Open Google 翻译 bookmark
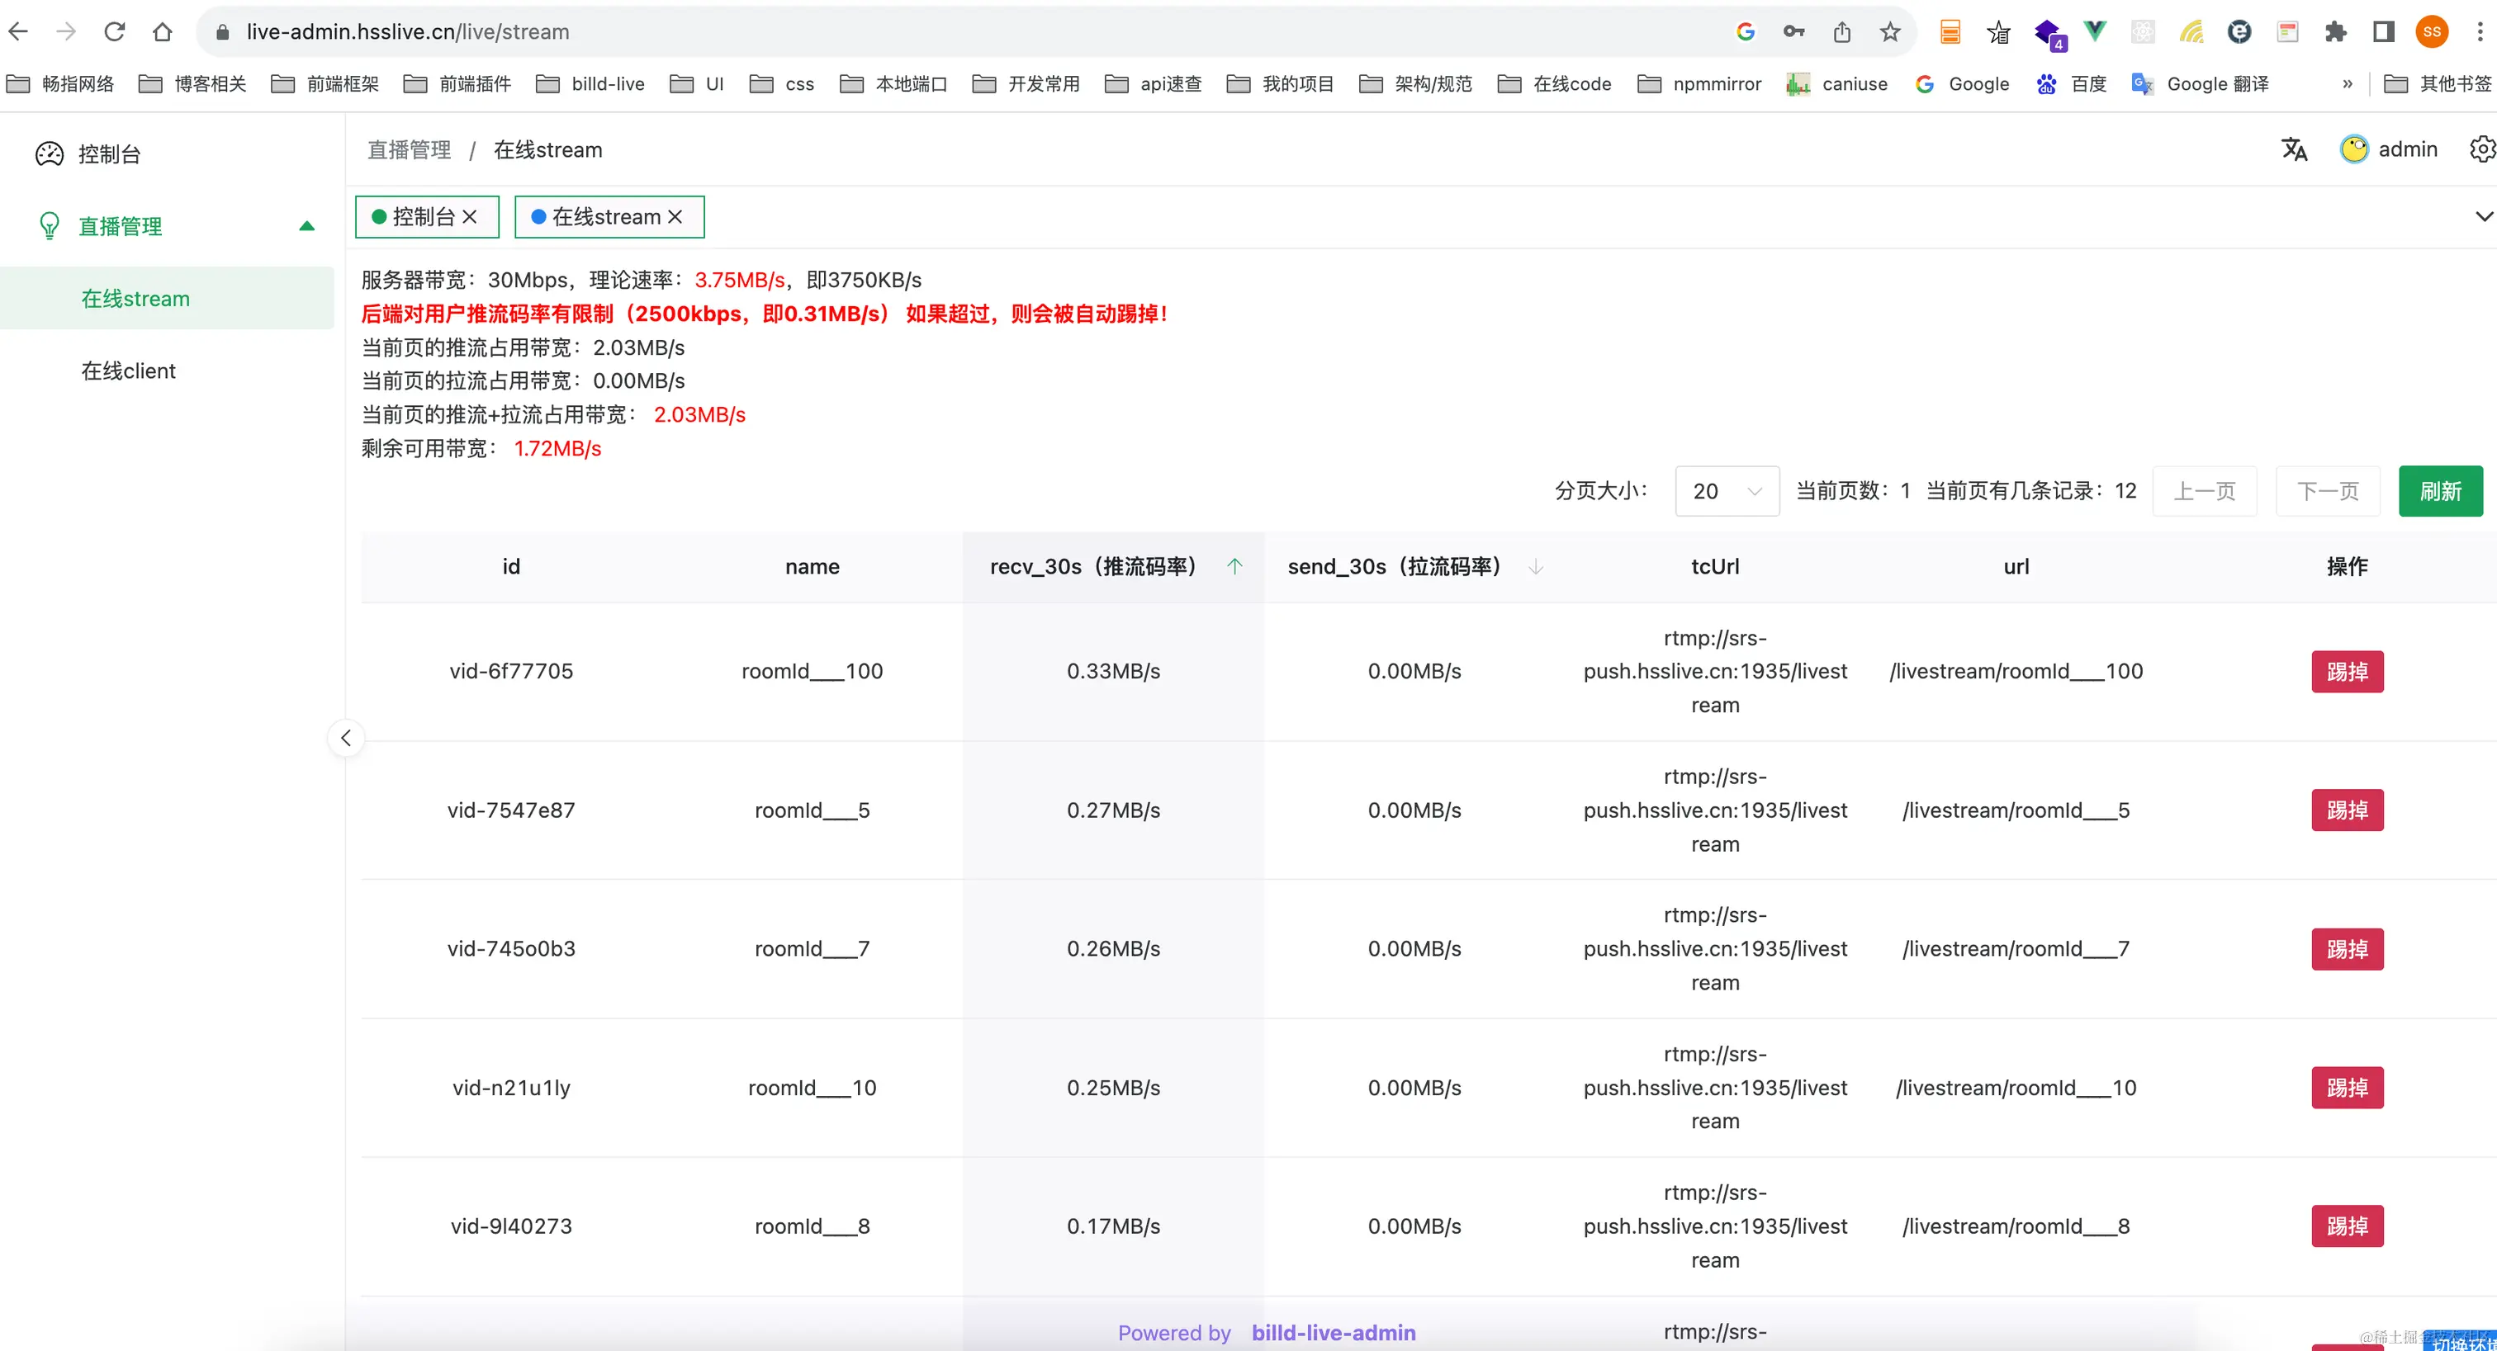Viewport: 2497px width, 1351px height. pos(2201,84)
